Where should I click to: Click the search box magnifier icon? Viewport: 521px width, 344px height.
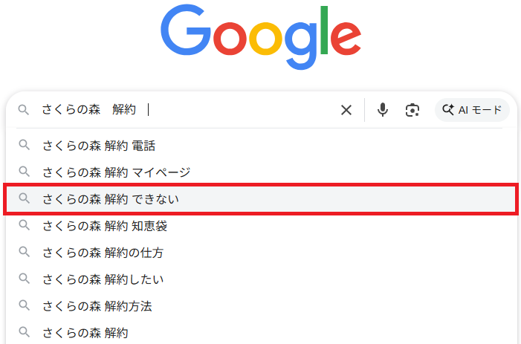tap(24, 110)
